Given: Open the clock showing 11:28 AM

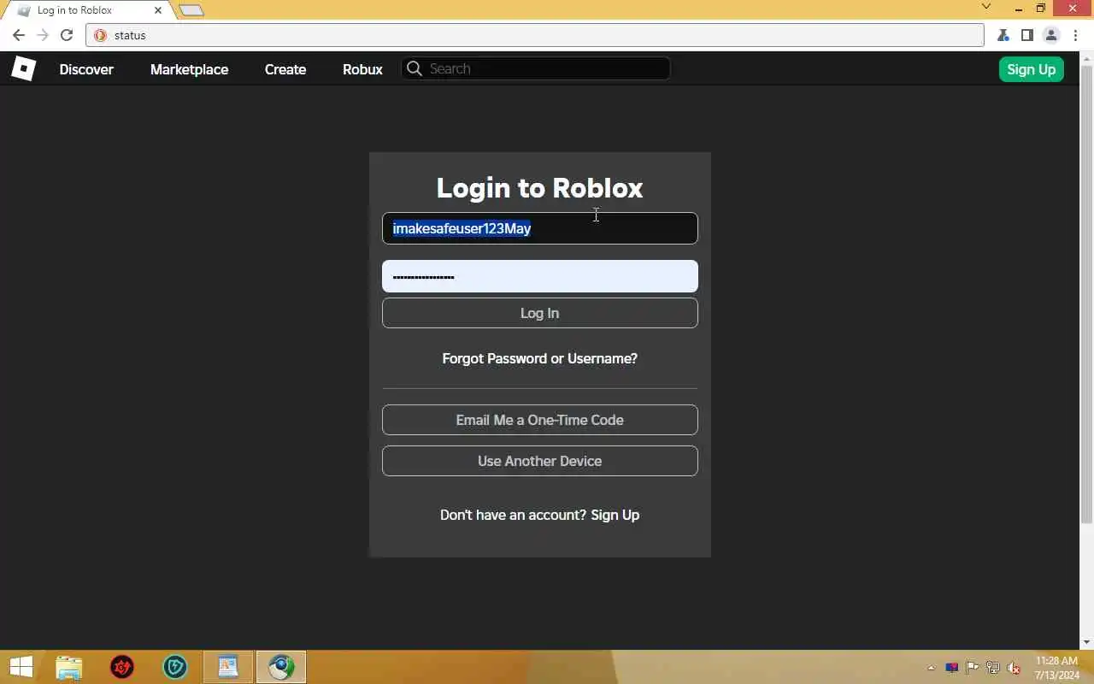Looking at the screenshot, I should click(1056, 668).
